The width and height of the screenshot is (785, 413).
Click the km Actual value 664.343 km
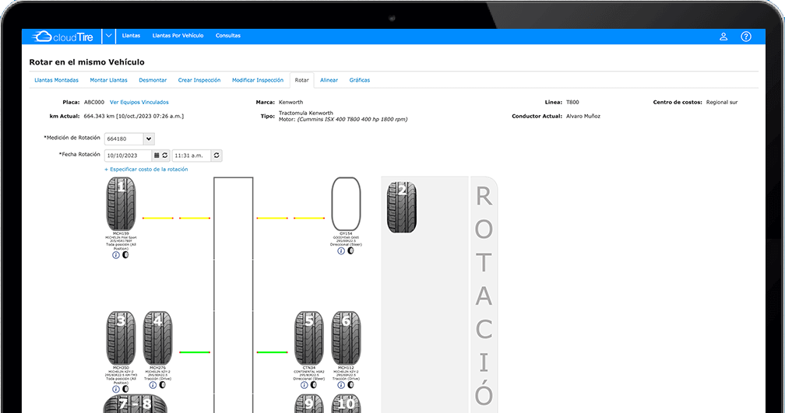point(134,116)
